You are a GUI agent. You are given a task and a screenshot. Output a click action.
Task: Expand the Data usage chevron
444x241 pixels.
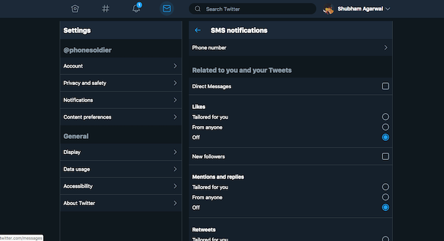(x=175, y=169)
